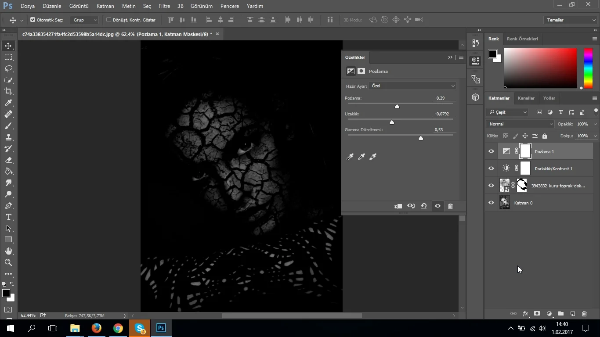
Task: Select the Path Selection tool
Action: coord(8,229)
